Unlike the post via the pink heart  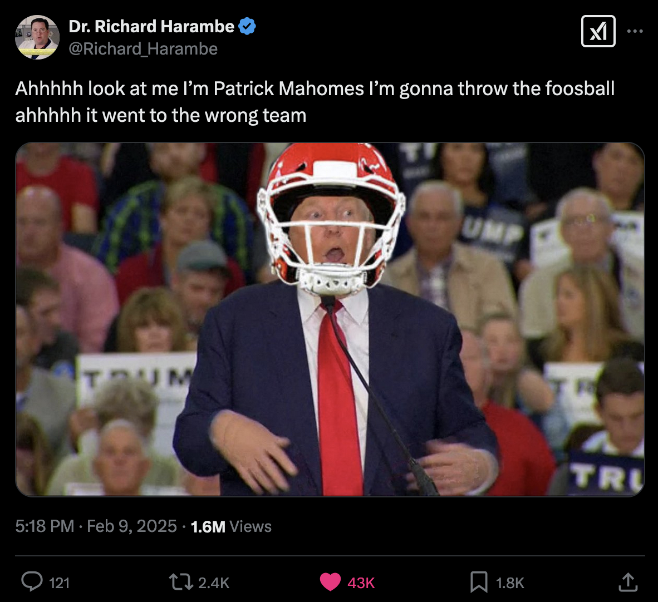point(330,583)
